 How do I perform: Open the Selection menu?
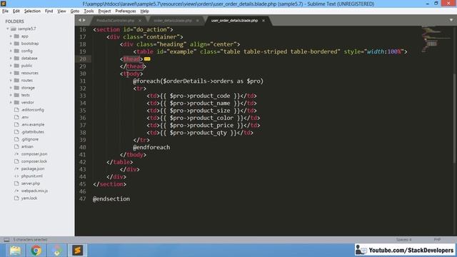tap(32, 11)
